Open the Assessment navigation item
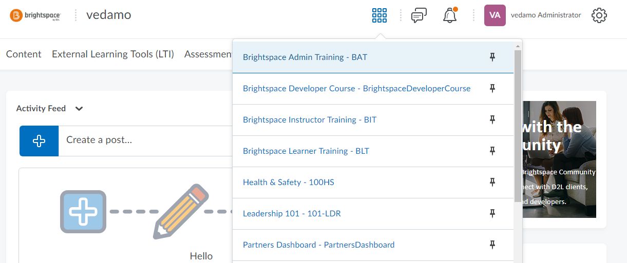Image resolution: width=627 pixels, height=263 pixels. 208,54
